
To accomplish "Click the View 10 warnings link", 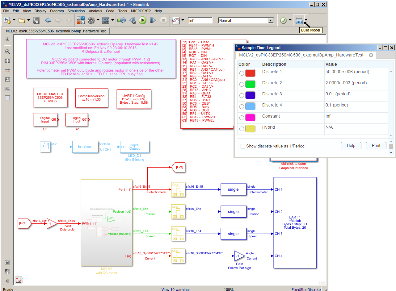I will [x=176, y=289].
